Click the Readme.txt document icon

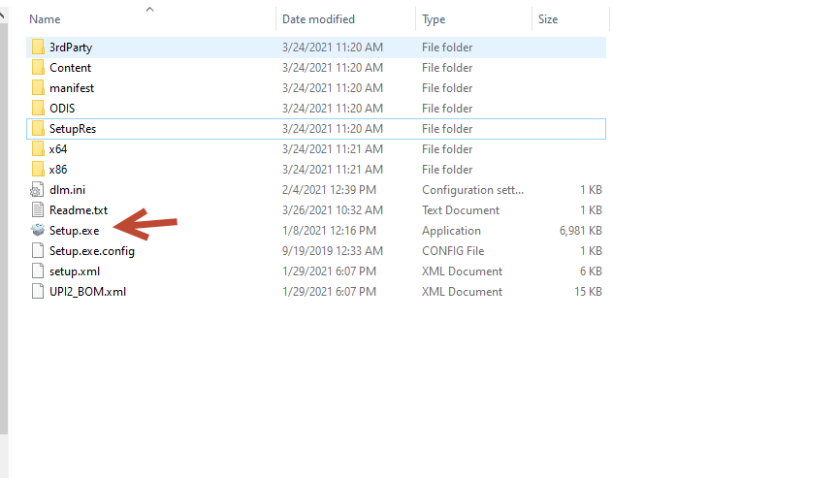(x=38, y=209)
